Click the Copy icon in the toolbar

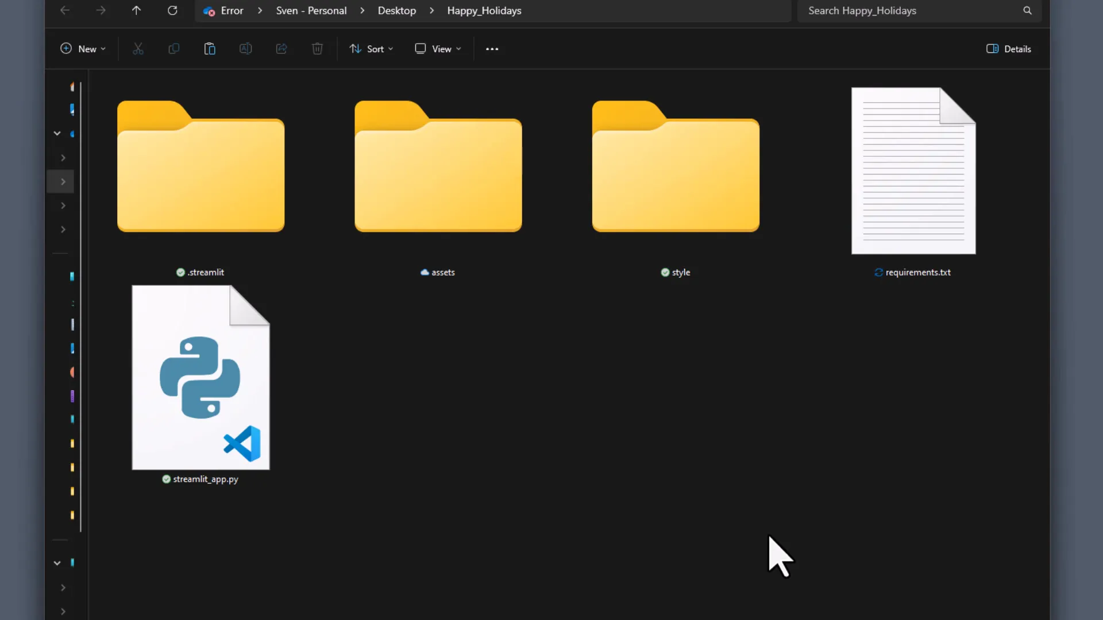click(x=173, y=48)
